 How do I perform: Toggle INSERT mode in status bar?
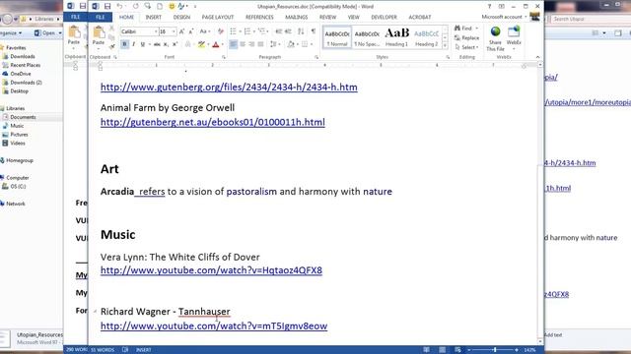click(143, 350)
